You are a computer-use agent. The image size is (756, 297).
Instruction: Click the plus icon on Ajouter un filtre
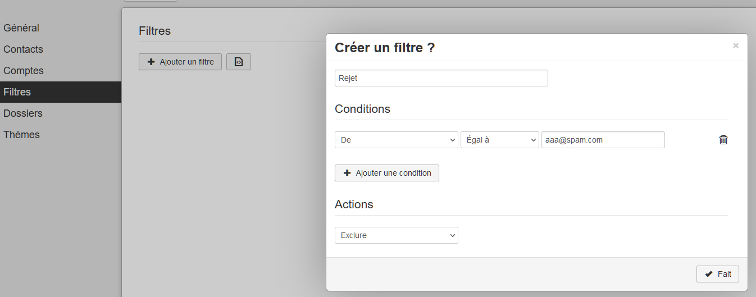151,62
